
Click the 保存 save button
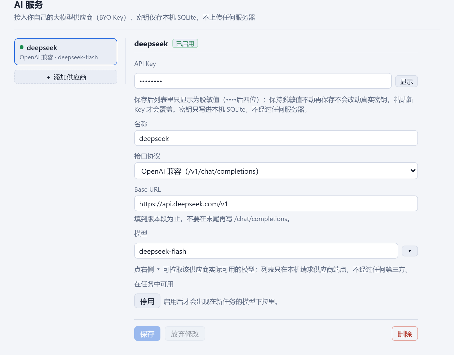pos(147,334)
